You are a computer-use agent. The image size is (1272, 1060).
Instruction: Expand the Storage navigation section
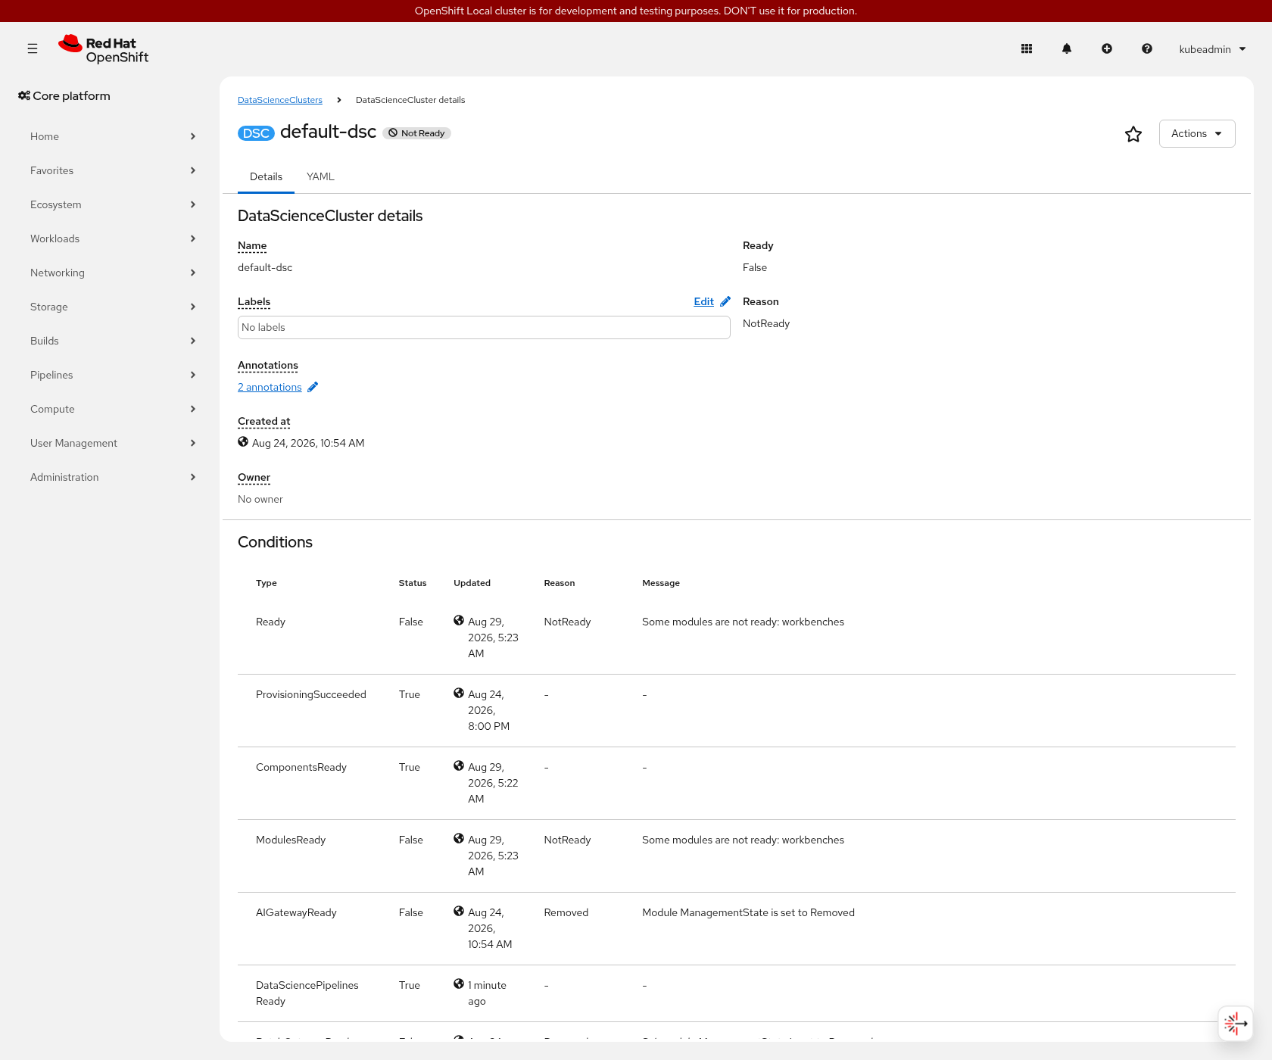point(113,307)
